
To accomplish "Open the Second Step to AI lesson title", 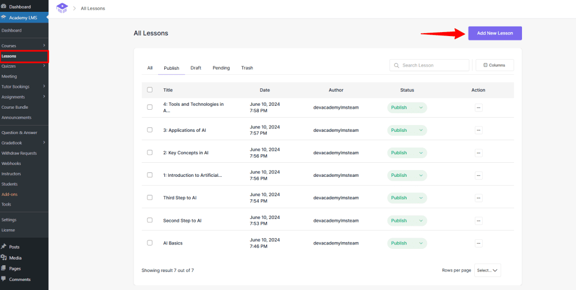I will click(x=182, y=221).
